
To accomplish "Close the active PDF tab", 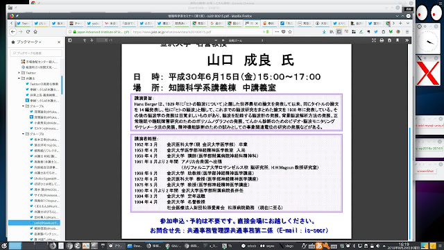I will tap(257, 23).
